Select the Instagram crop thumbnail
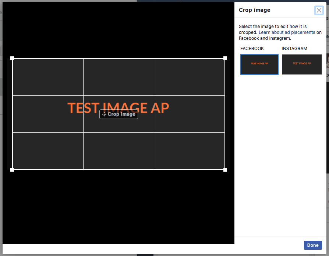Screen dimensions: 329x256 (302, 64)
